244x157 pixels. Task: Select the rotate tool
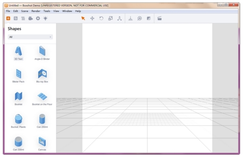101,19
